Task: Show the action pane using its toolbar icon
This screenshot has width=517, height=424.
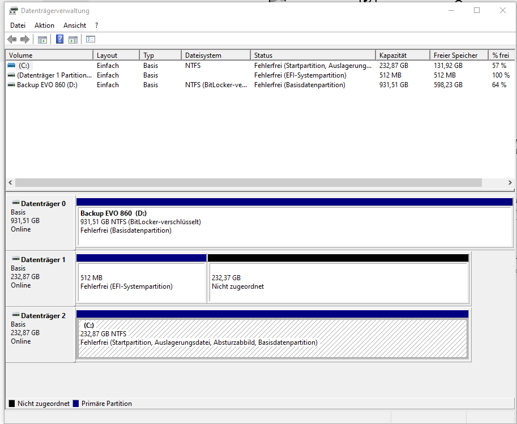Action: 74,39
